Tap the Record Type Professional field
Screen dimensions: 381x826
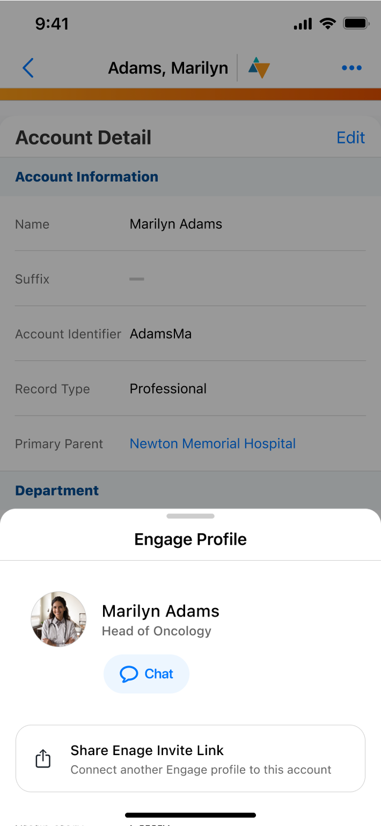(x=168, y=389)
